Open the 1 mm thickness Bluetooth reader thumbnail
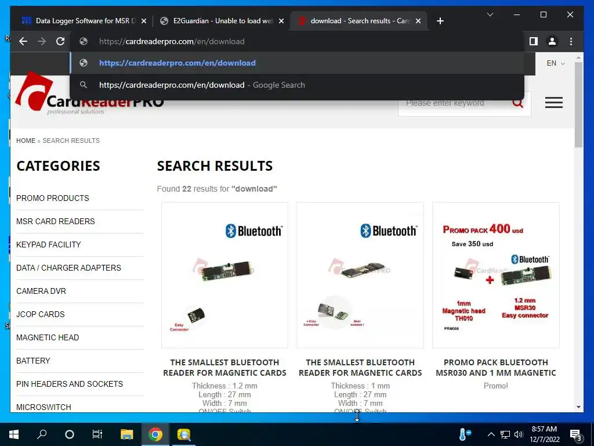Screen dimensions: 594x446 click(x=360, y=275)
